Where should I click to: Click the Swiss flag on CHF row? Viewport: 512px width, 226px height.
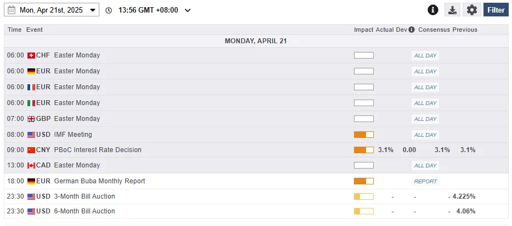pyautogui.click(x=31, y=55)
